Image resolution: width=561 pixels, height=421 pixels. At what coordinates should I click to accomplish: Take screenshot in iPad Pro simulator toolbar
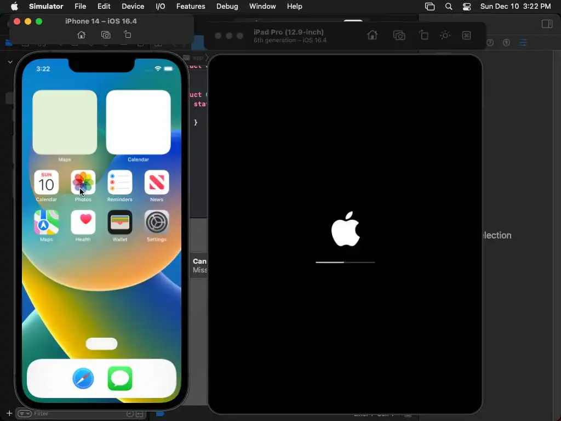click(399, 35)
